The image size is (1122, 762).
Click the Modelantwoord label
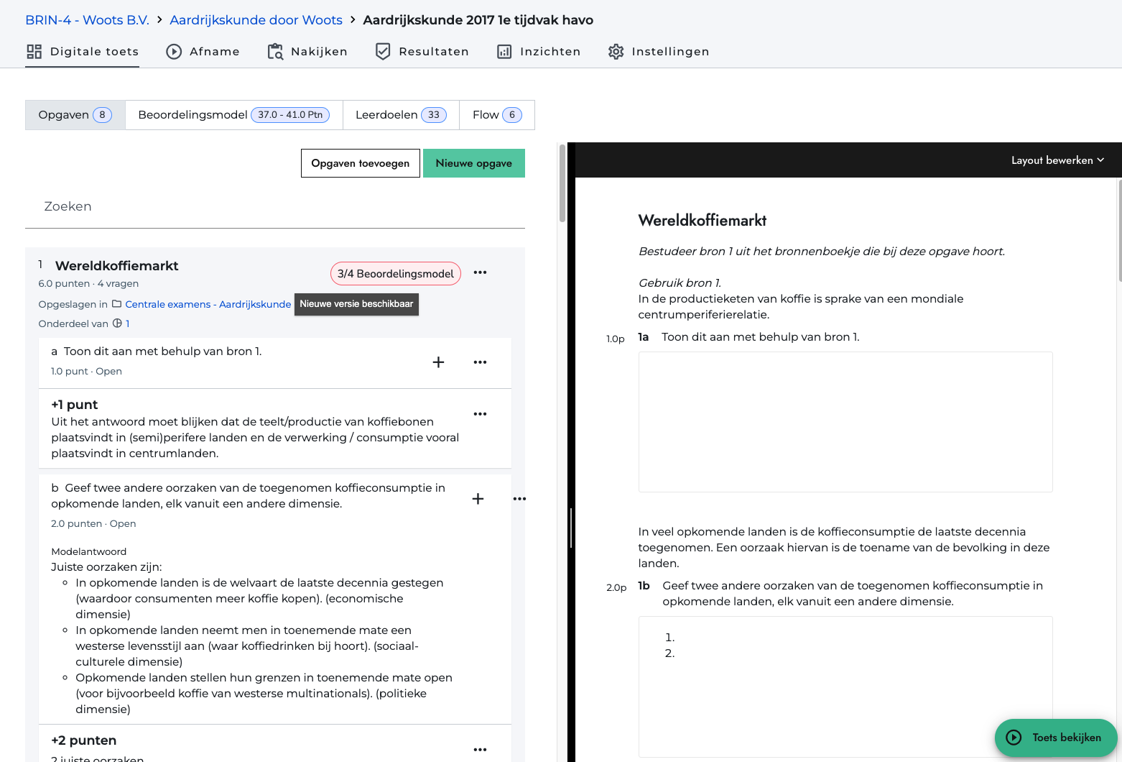tap(89, 551)
